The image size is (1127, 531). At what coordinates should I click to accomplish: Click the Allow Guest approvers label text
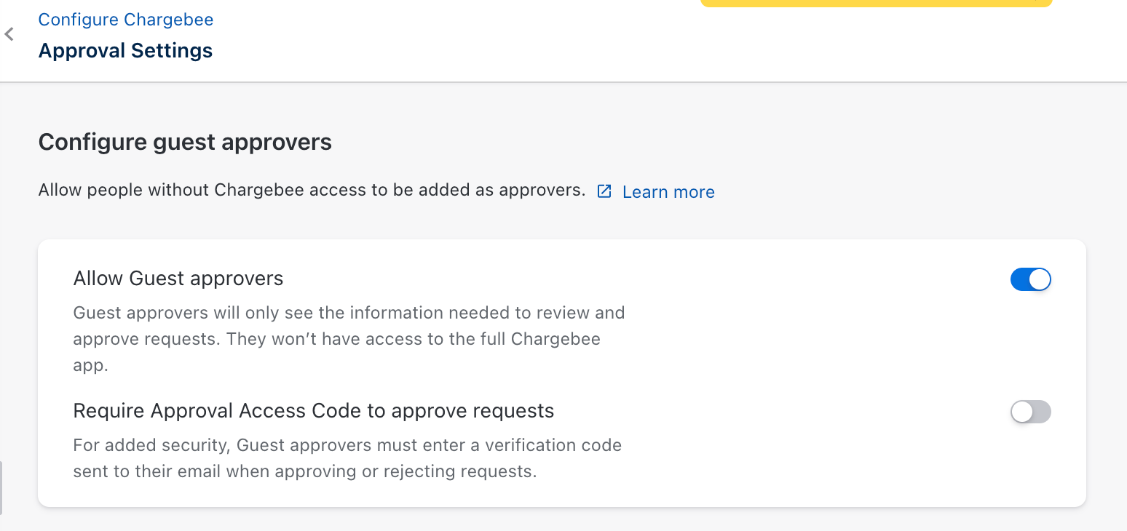coord(178,279)
